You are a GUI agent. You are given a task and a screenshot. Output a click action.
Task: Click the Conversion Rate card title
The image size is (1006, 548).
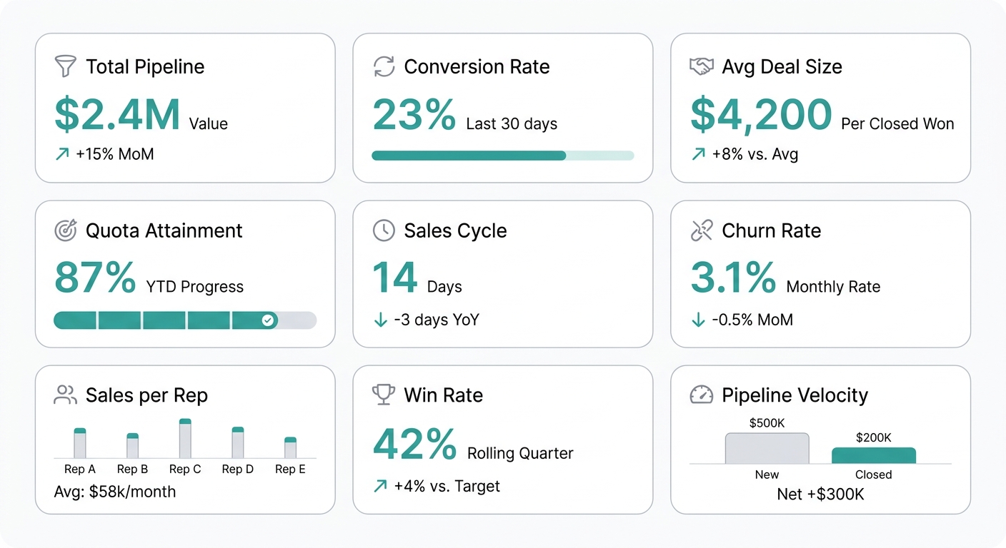477,67
